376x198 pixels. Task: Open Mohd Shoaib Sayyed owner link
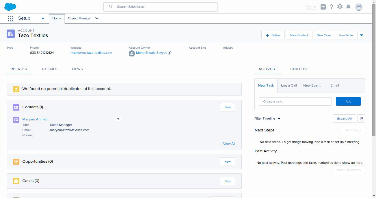pyautogui.click(x=152, y=53)
